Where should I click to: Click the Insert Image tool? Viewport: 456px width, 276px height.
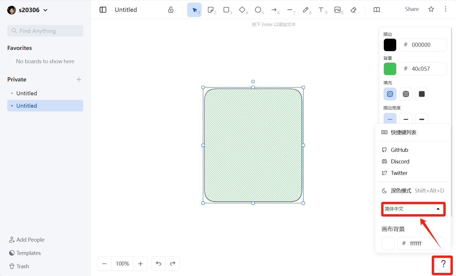pyautogui.click(x=337, y=10)
